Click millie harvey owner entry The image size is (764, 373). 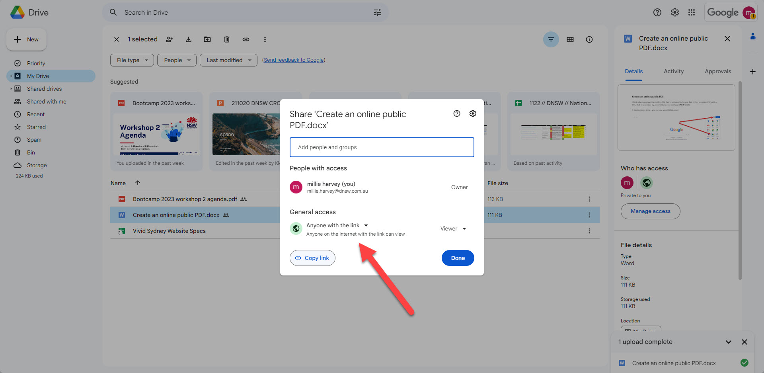(x=382, y=187)
